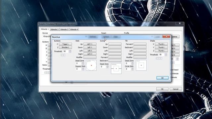The image size is (212, 119).
Task: Increase the Buttons Threshold with up arrow
Action: pyautogui.click(x=70, y=51)
